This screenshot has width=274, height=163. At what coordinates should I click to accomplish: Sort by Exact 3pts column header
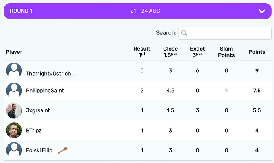tap(197, 52)
